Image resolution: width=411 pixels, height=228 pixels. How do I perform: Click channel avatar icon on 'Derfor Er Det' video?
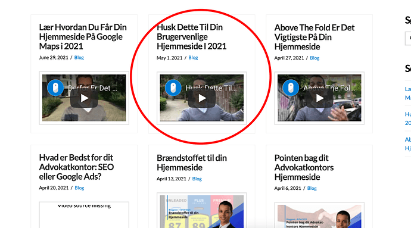(x=55, y=88)
